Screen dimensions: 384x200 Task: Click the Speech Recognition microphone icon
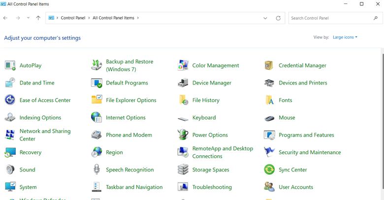pos(96,170)
